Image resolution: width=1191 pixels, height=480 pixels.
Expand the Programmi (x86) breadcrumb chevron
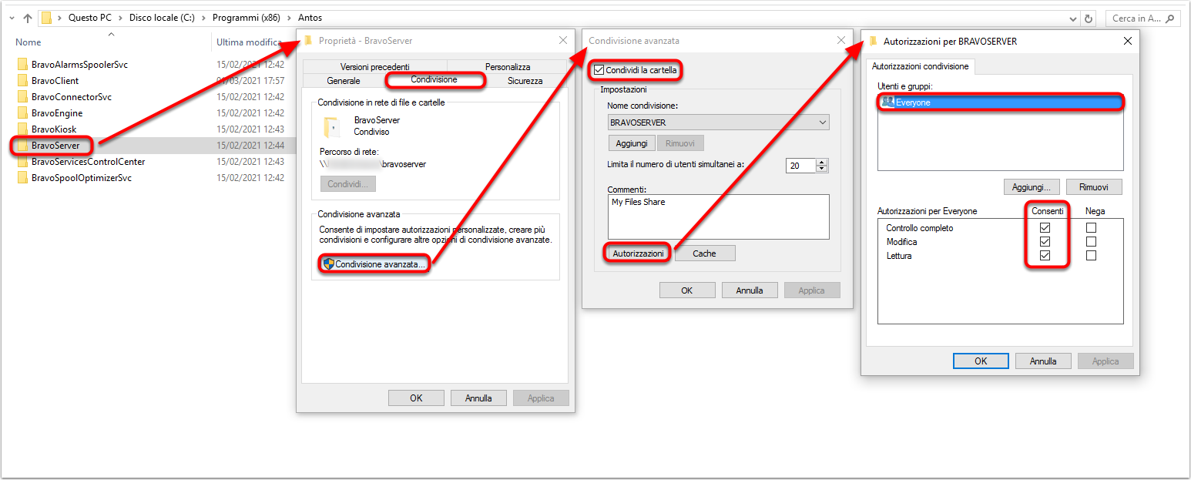click(x=291, y=18)
